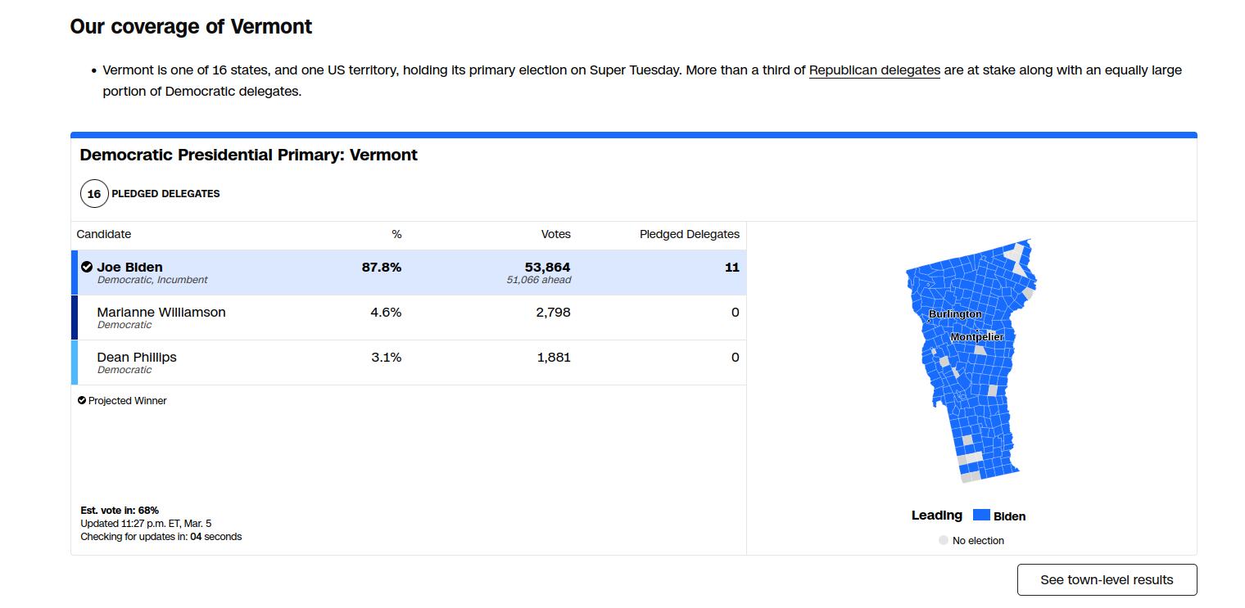This screenshot has width=1245, height=608.
Task: Click the Projected Winner checkmark icon
Action: [82, 400]
